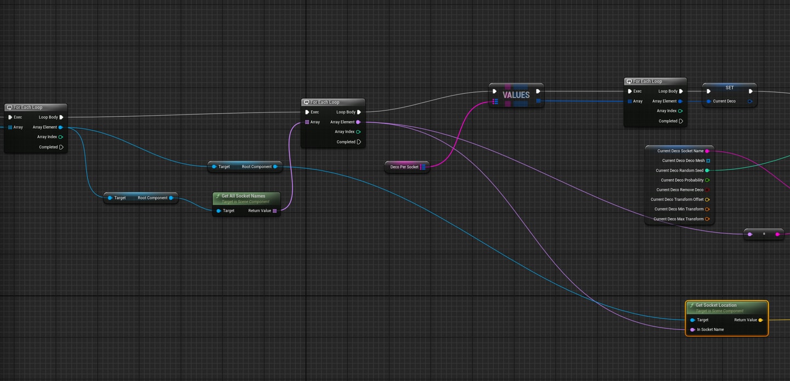Click the Root Component output pin on the upper Target node
The height and width of the screenshot is (381, 790).
click(x=275, y=166)
